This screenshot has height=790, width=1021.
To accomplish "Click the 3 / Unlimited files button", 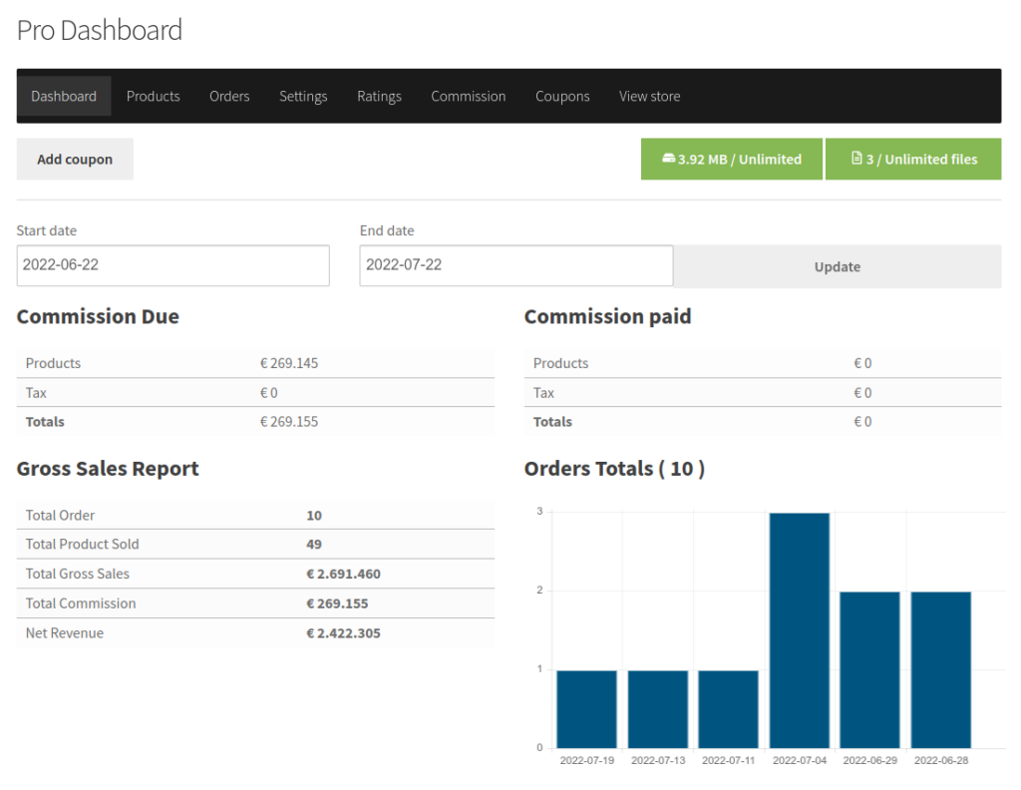I will (x=913, y=159).
